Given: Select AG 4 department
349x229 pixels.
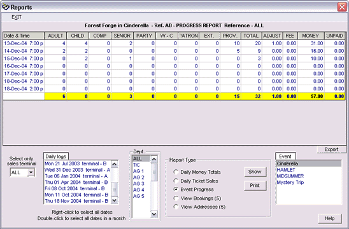Looking at the screenshot, I should [141, 190].
